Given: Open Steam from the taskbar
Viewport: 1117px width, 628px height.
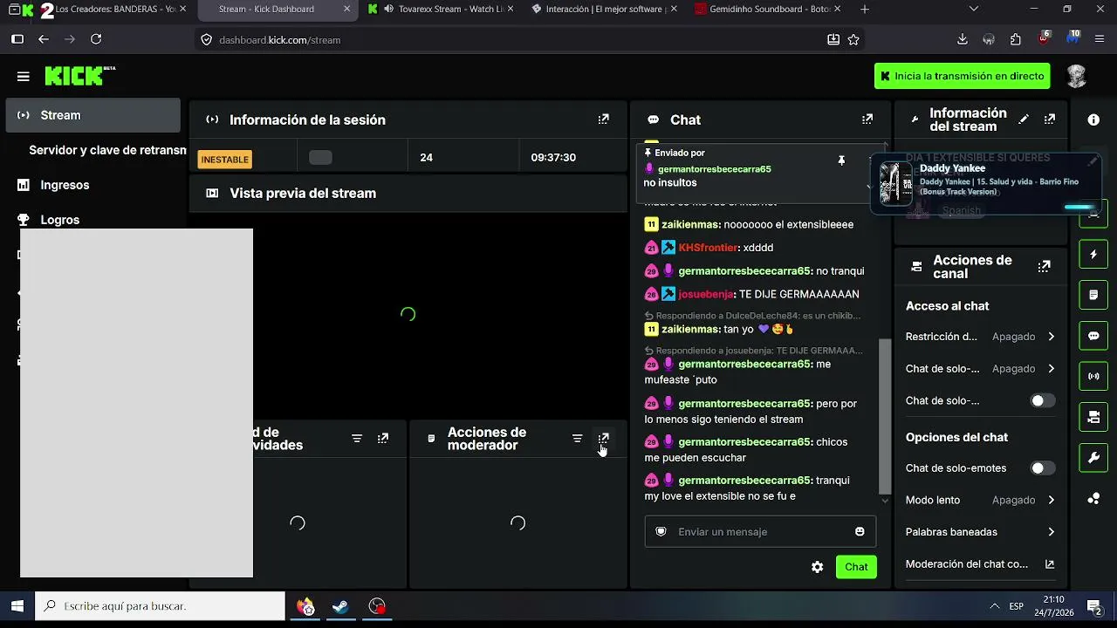Looking at the screenshot, I should pyautogui.click(x=340, y=606).
